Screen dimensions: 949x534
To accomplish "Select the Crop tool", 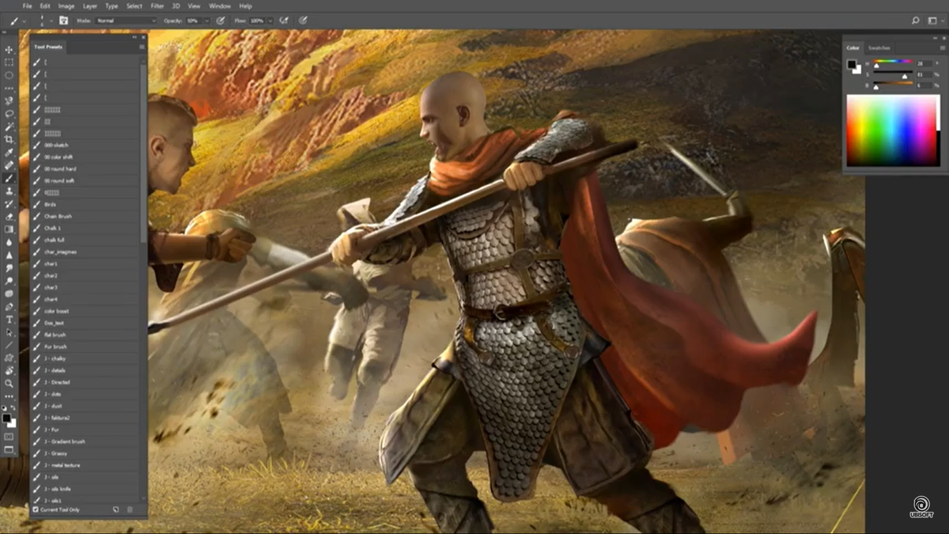I will 9,139.
